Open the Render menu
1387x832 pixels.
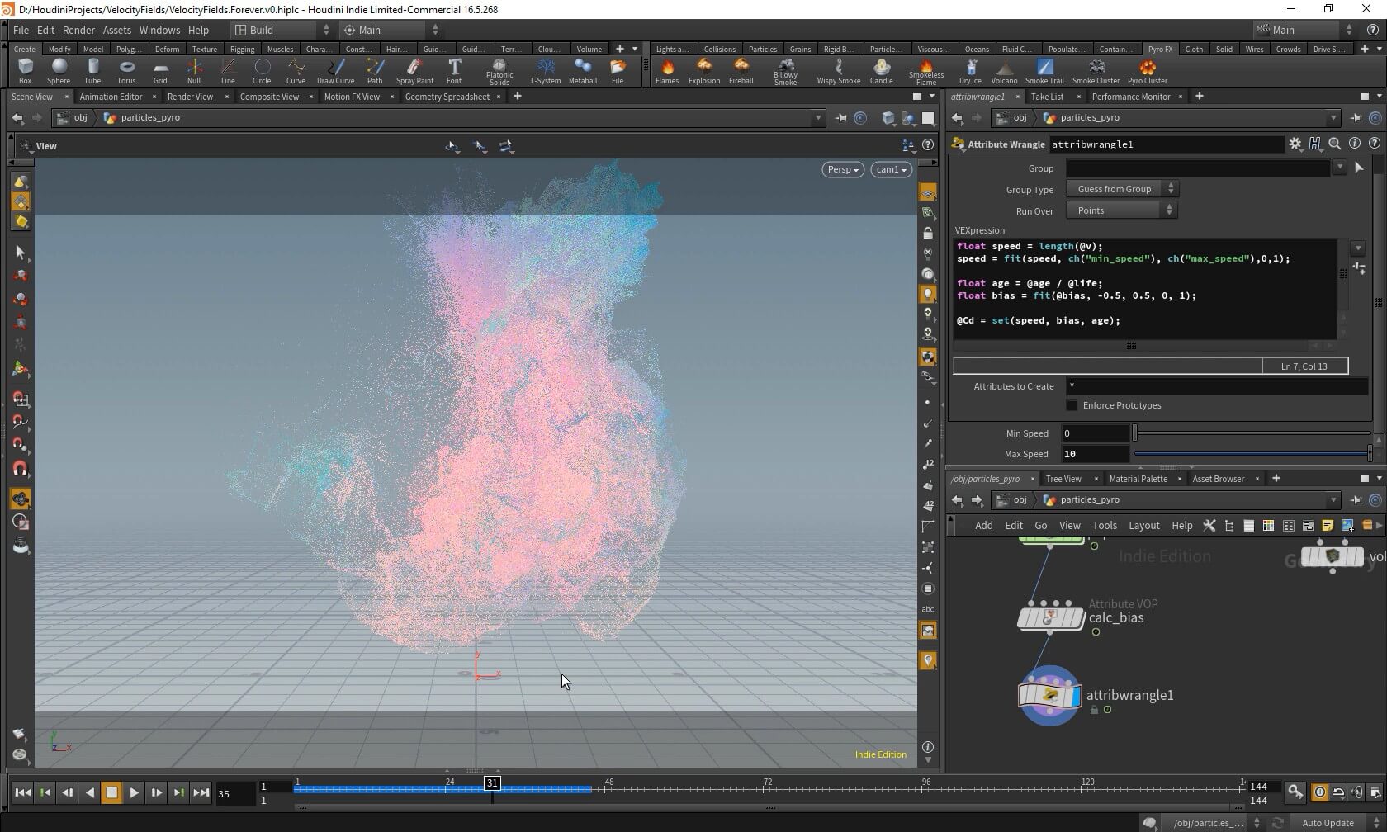78,30
